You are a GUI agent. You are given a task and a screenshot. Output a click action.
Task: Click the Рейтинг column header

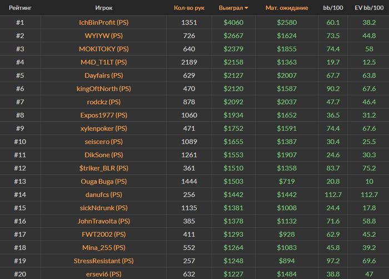coord(20,8)
